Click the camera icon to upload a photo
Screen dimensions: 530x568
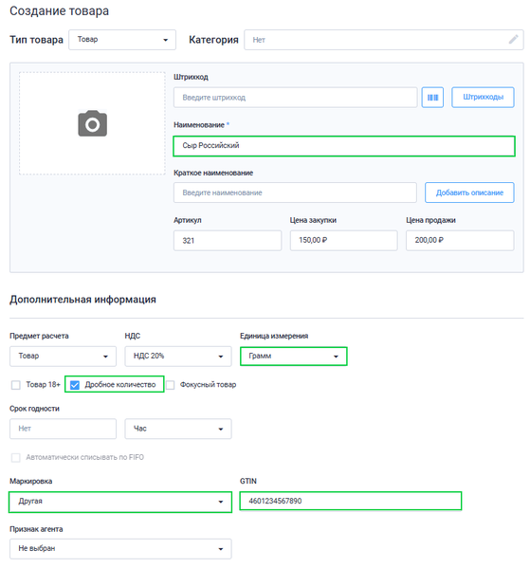tap(92, 123)
